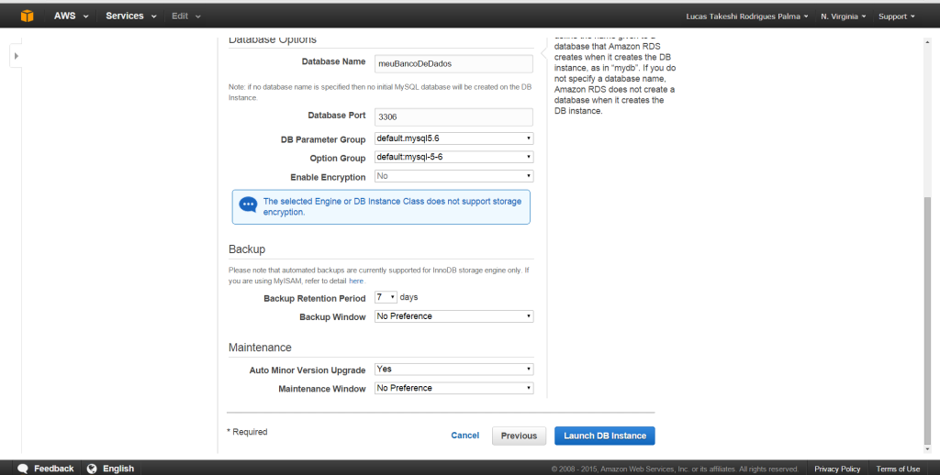The image size is (940, 475).
Task: Open the Support menu
Action: coord(896,17)
